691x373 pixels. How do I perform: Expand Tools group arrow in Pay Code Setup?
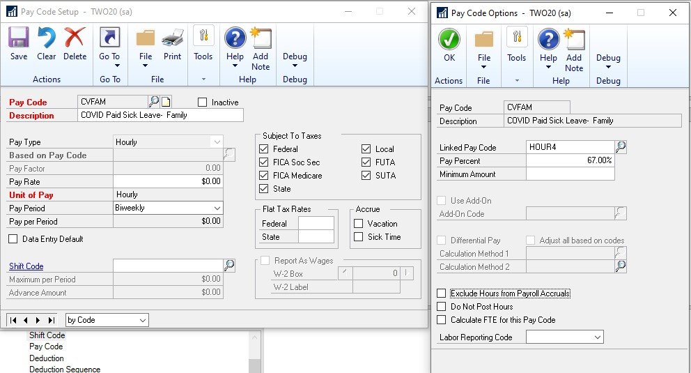(x=203, y=79)
